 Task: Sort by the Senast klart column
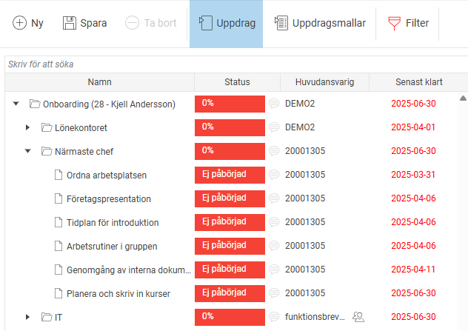tap(418, 82)
